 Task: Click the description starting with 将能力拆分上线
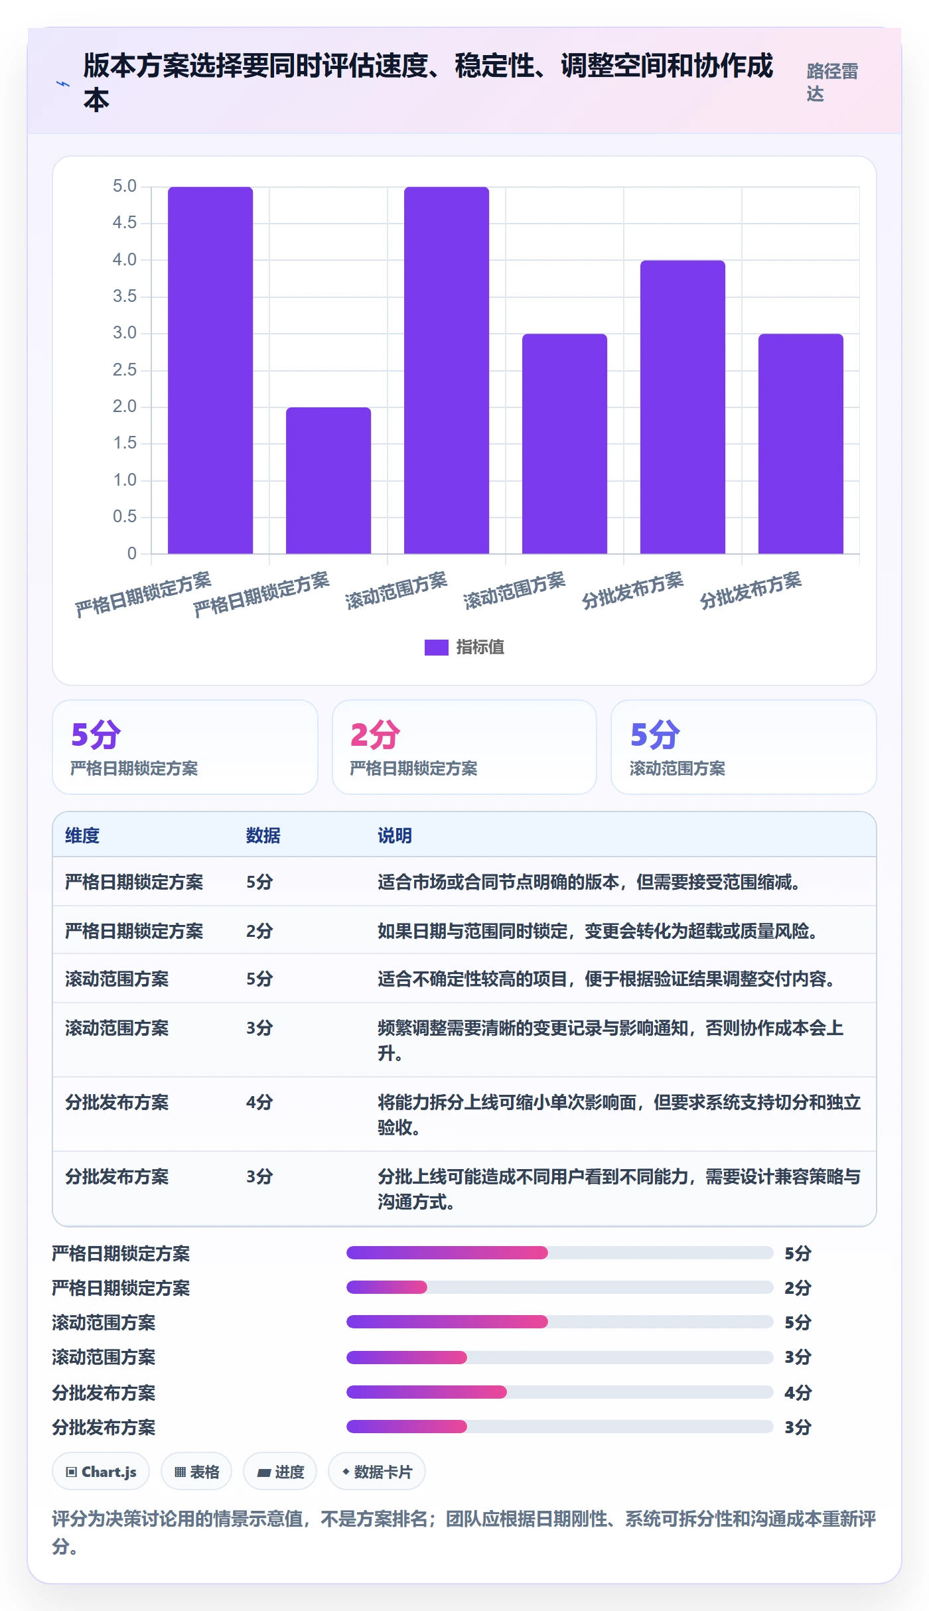click(619, 1115)
